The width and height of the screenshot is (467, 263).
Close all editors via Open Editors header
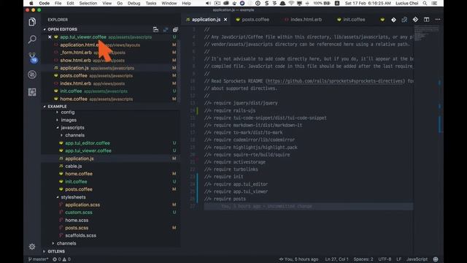pyautogui.click(x=175, y=29)
